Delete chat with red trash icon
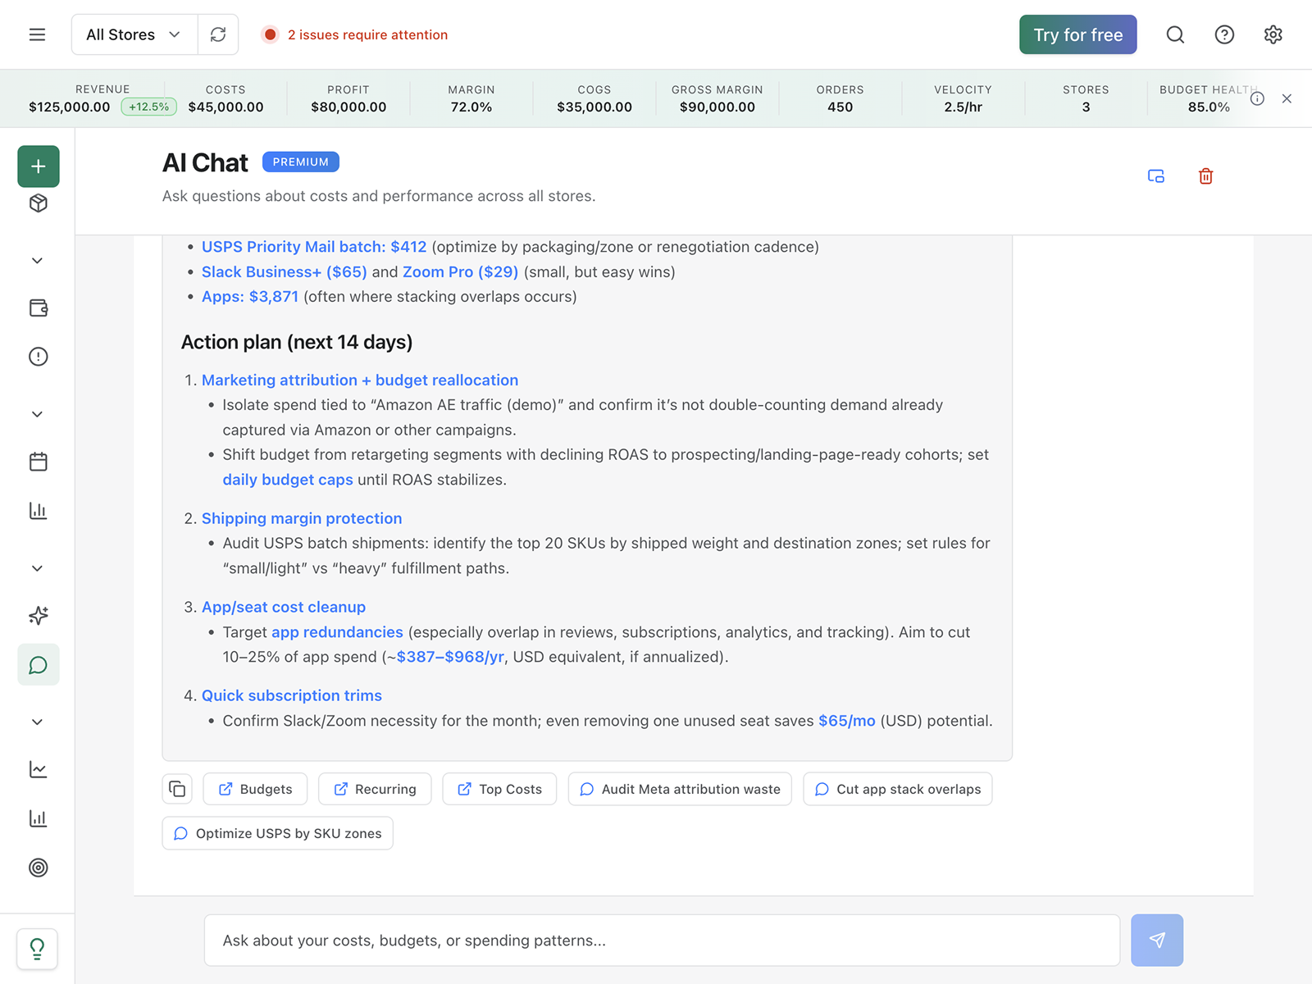1312x984 pixels. coord(1205,176)
